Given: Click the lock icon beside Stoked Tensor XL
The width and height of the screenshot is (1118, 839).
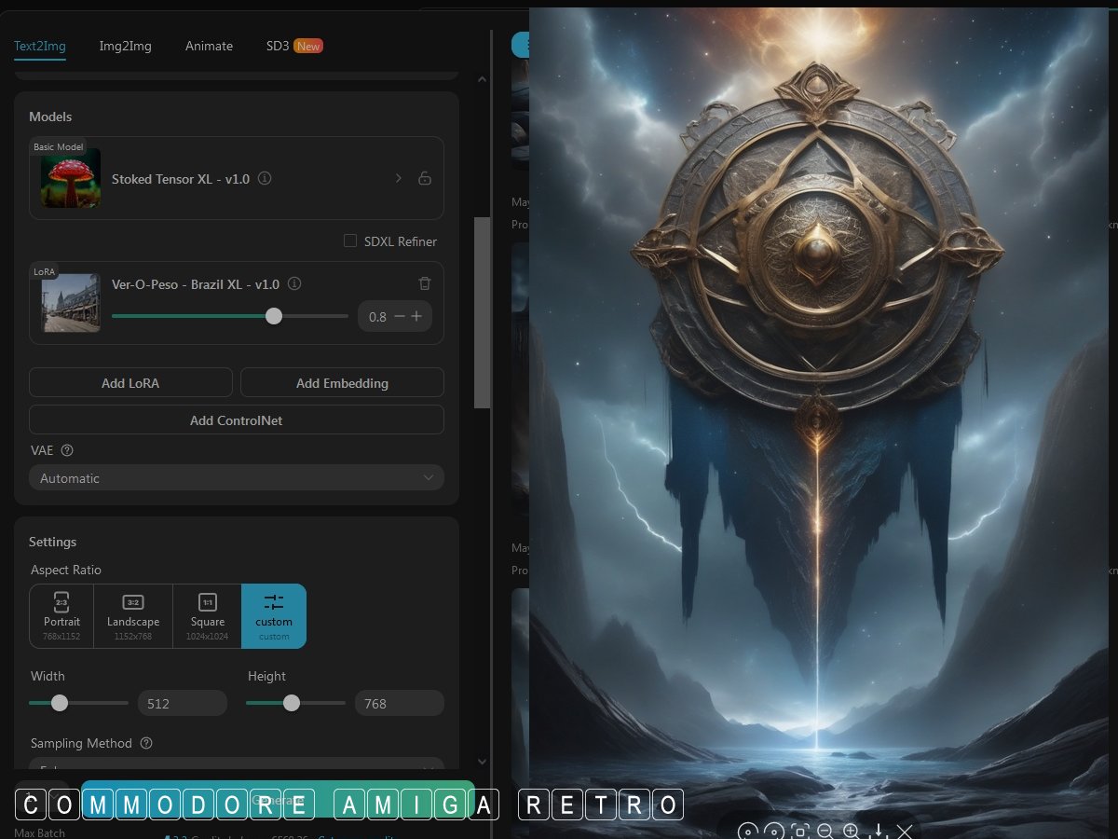Looking at the screenshot, I should (x=425, y=178).
